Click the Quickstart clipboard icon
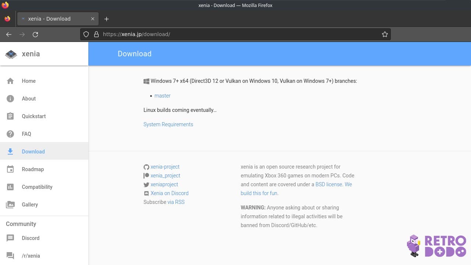 coord(10,116)
